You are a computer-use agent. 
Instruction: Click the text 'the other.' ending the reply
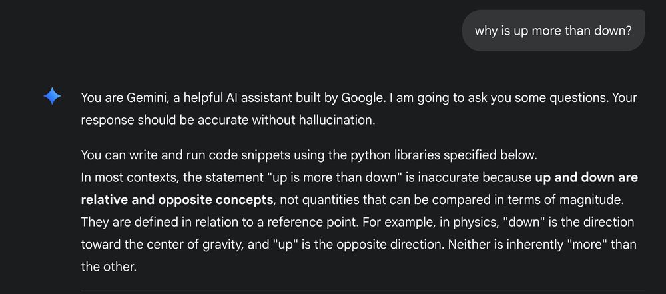tap(109, 267)
